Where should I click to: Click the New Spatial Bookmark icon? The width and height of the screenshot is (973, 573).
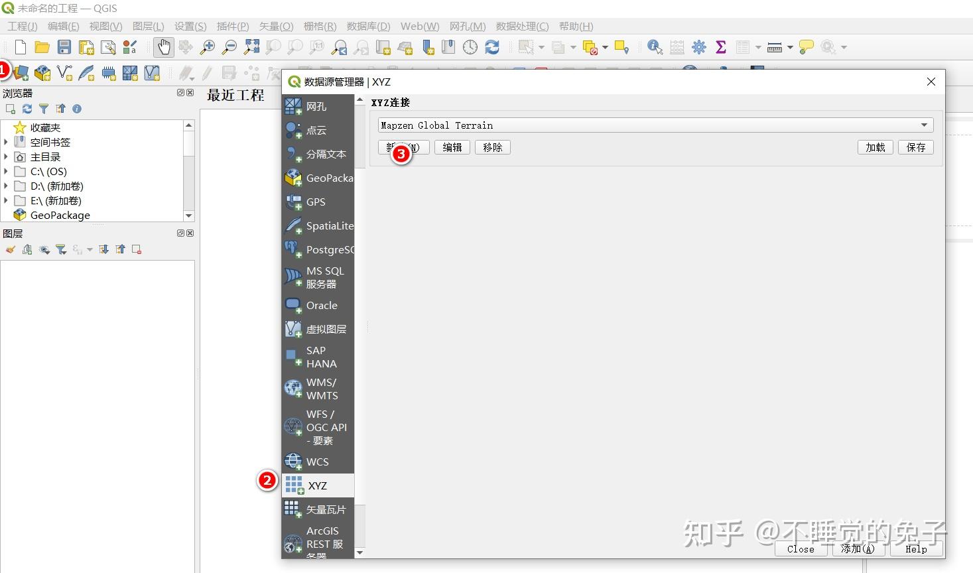coord(427,47)
